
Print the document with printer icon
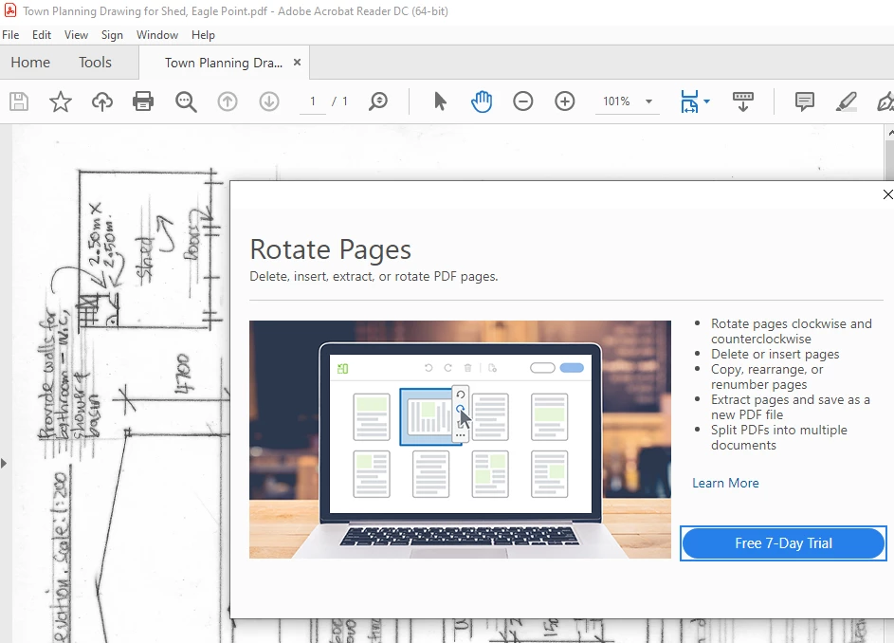pos(143,101)
